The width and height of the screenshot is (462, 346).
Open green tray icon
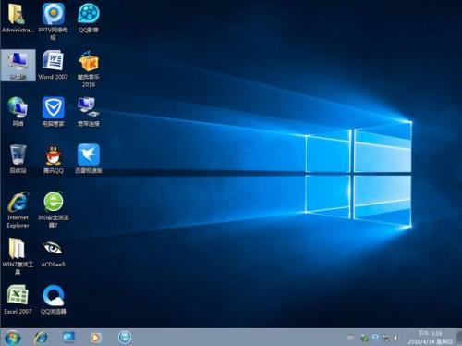[365, 338]
